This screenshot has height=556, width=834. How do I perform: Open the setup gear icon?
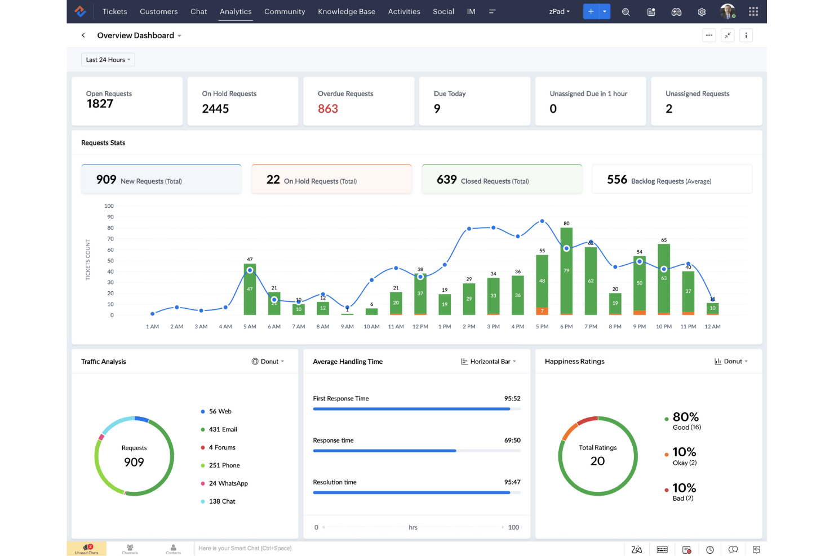click(702, 12)
